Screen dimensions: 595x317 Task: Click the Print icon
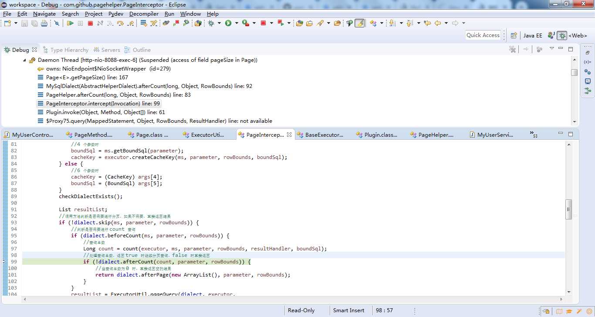(44, 23)
